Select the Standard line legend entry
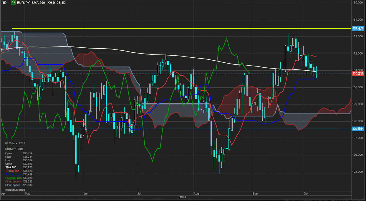The height and width of the screenshot is (201, 366). tap(13, 175)
